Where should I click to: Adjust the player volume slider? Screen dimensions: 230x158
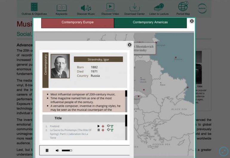[x=67, y=151]
